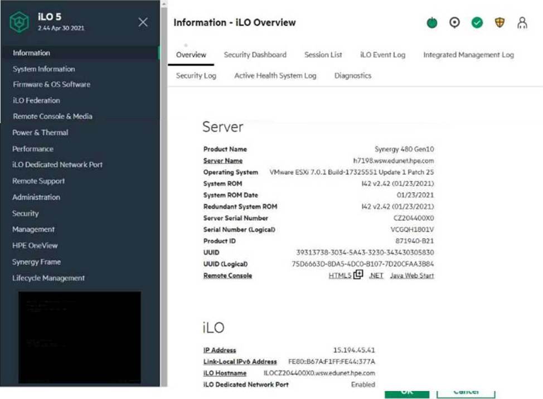This screenshot has height=399, width=543.
Task: Open Integrated Management Log tab
Action: [468, 55]
